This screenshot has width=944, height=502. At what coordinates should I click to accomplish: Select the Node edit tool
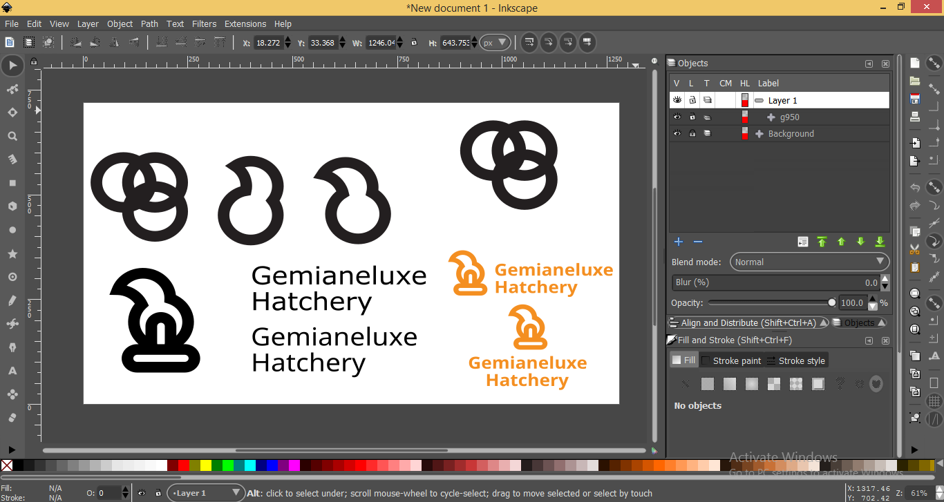click(12, 89)
